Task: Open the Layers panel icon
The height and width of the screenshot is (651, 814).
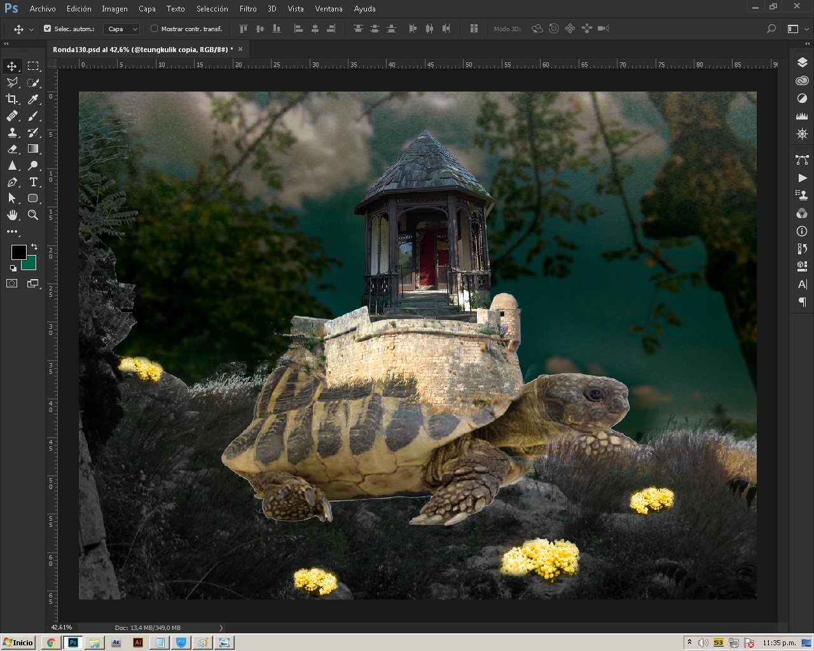Action: (802, 62)
